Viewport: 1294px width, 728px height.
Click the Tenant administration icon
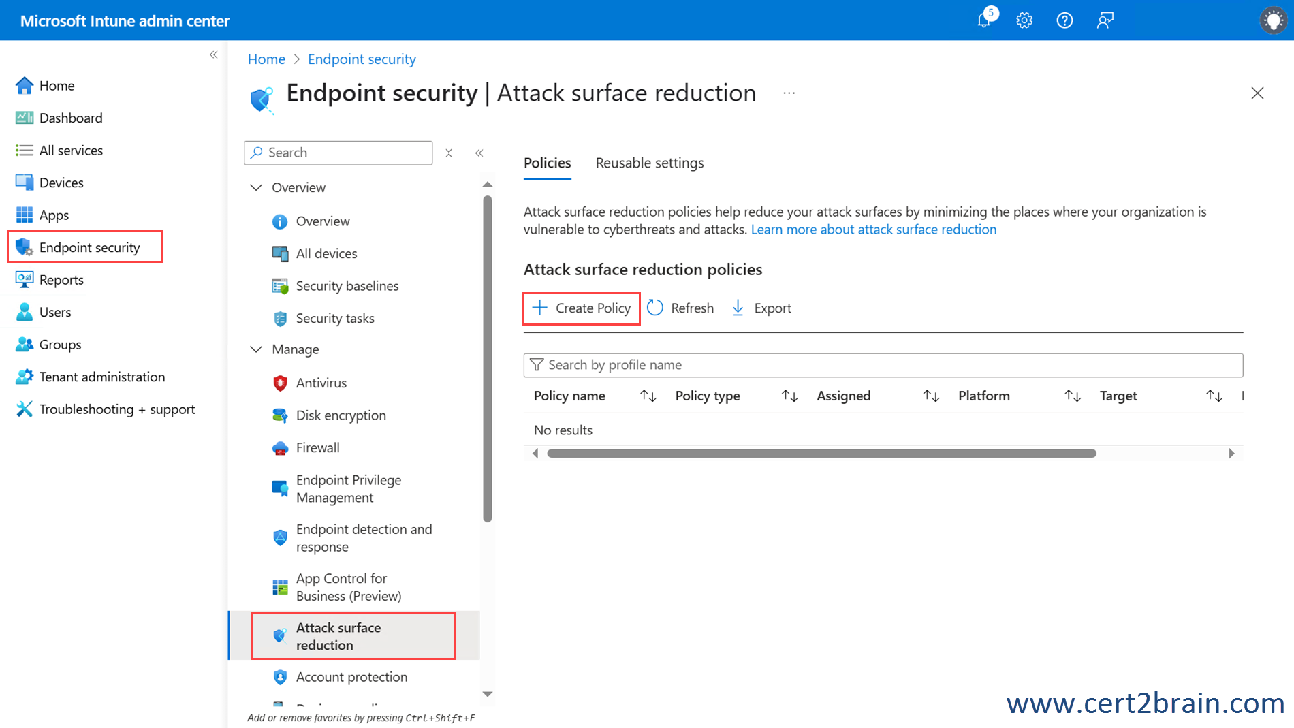[25, 377]
